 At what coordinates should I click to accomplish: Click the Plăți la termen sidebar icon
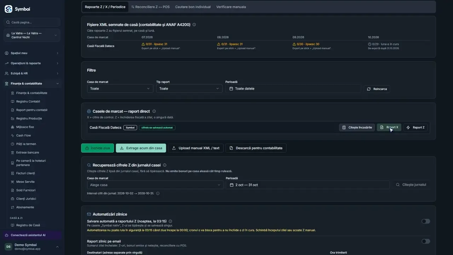(x=13, y=144)
